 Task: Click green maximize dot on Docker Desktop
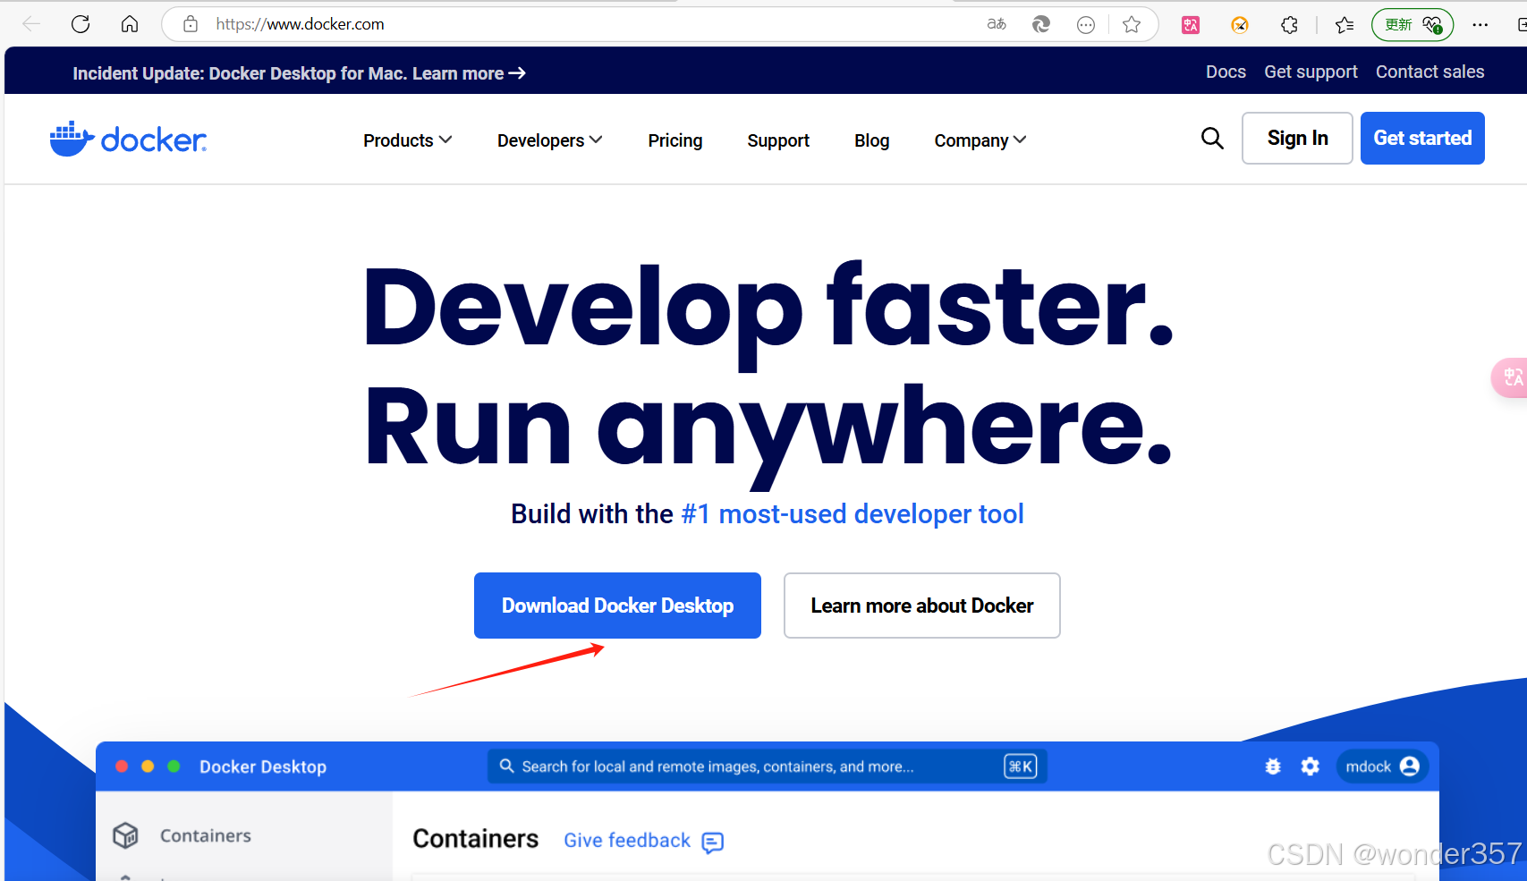click(x=174, y=767)
